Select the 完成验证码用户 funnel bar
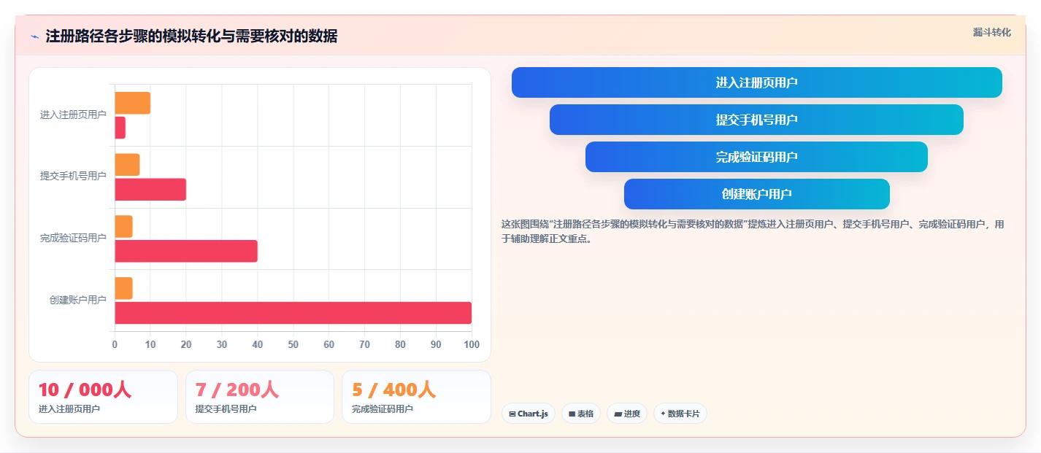The height and width of the screenshot is (453, 1041). click(756, 157)
